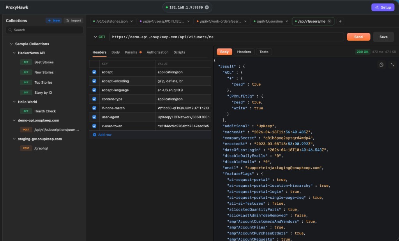Click the accept header value application/json
This screenshot has width=399, height=241.
pos(170,72)
